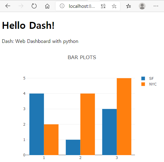Open the user profile avatar
This screenshot has height=162, width=164.
tap(142, 6)
